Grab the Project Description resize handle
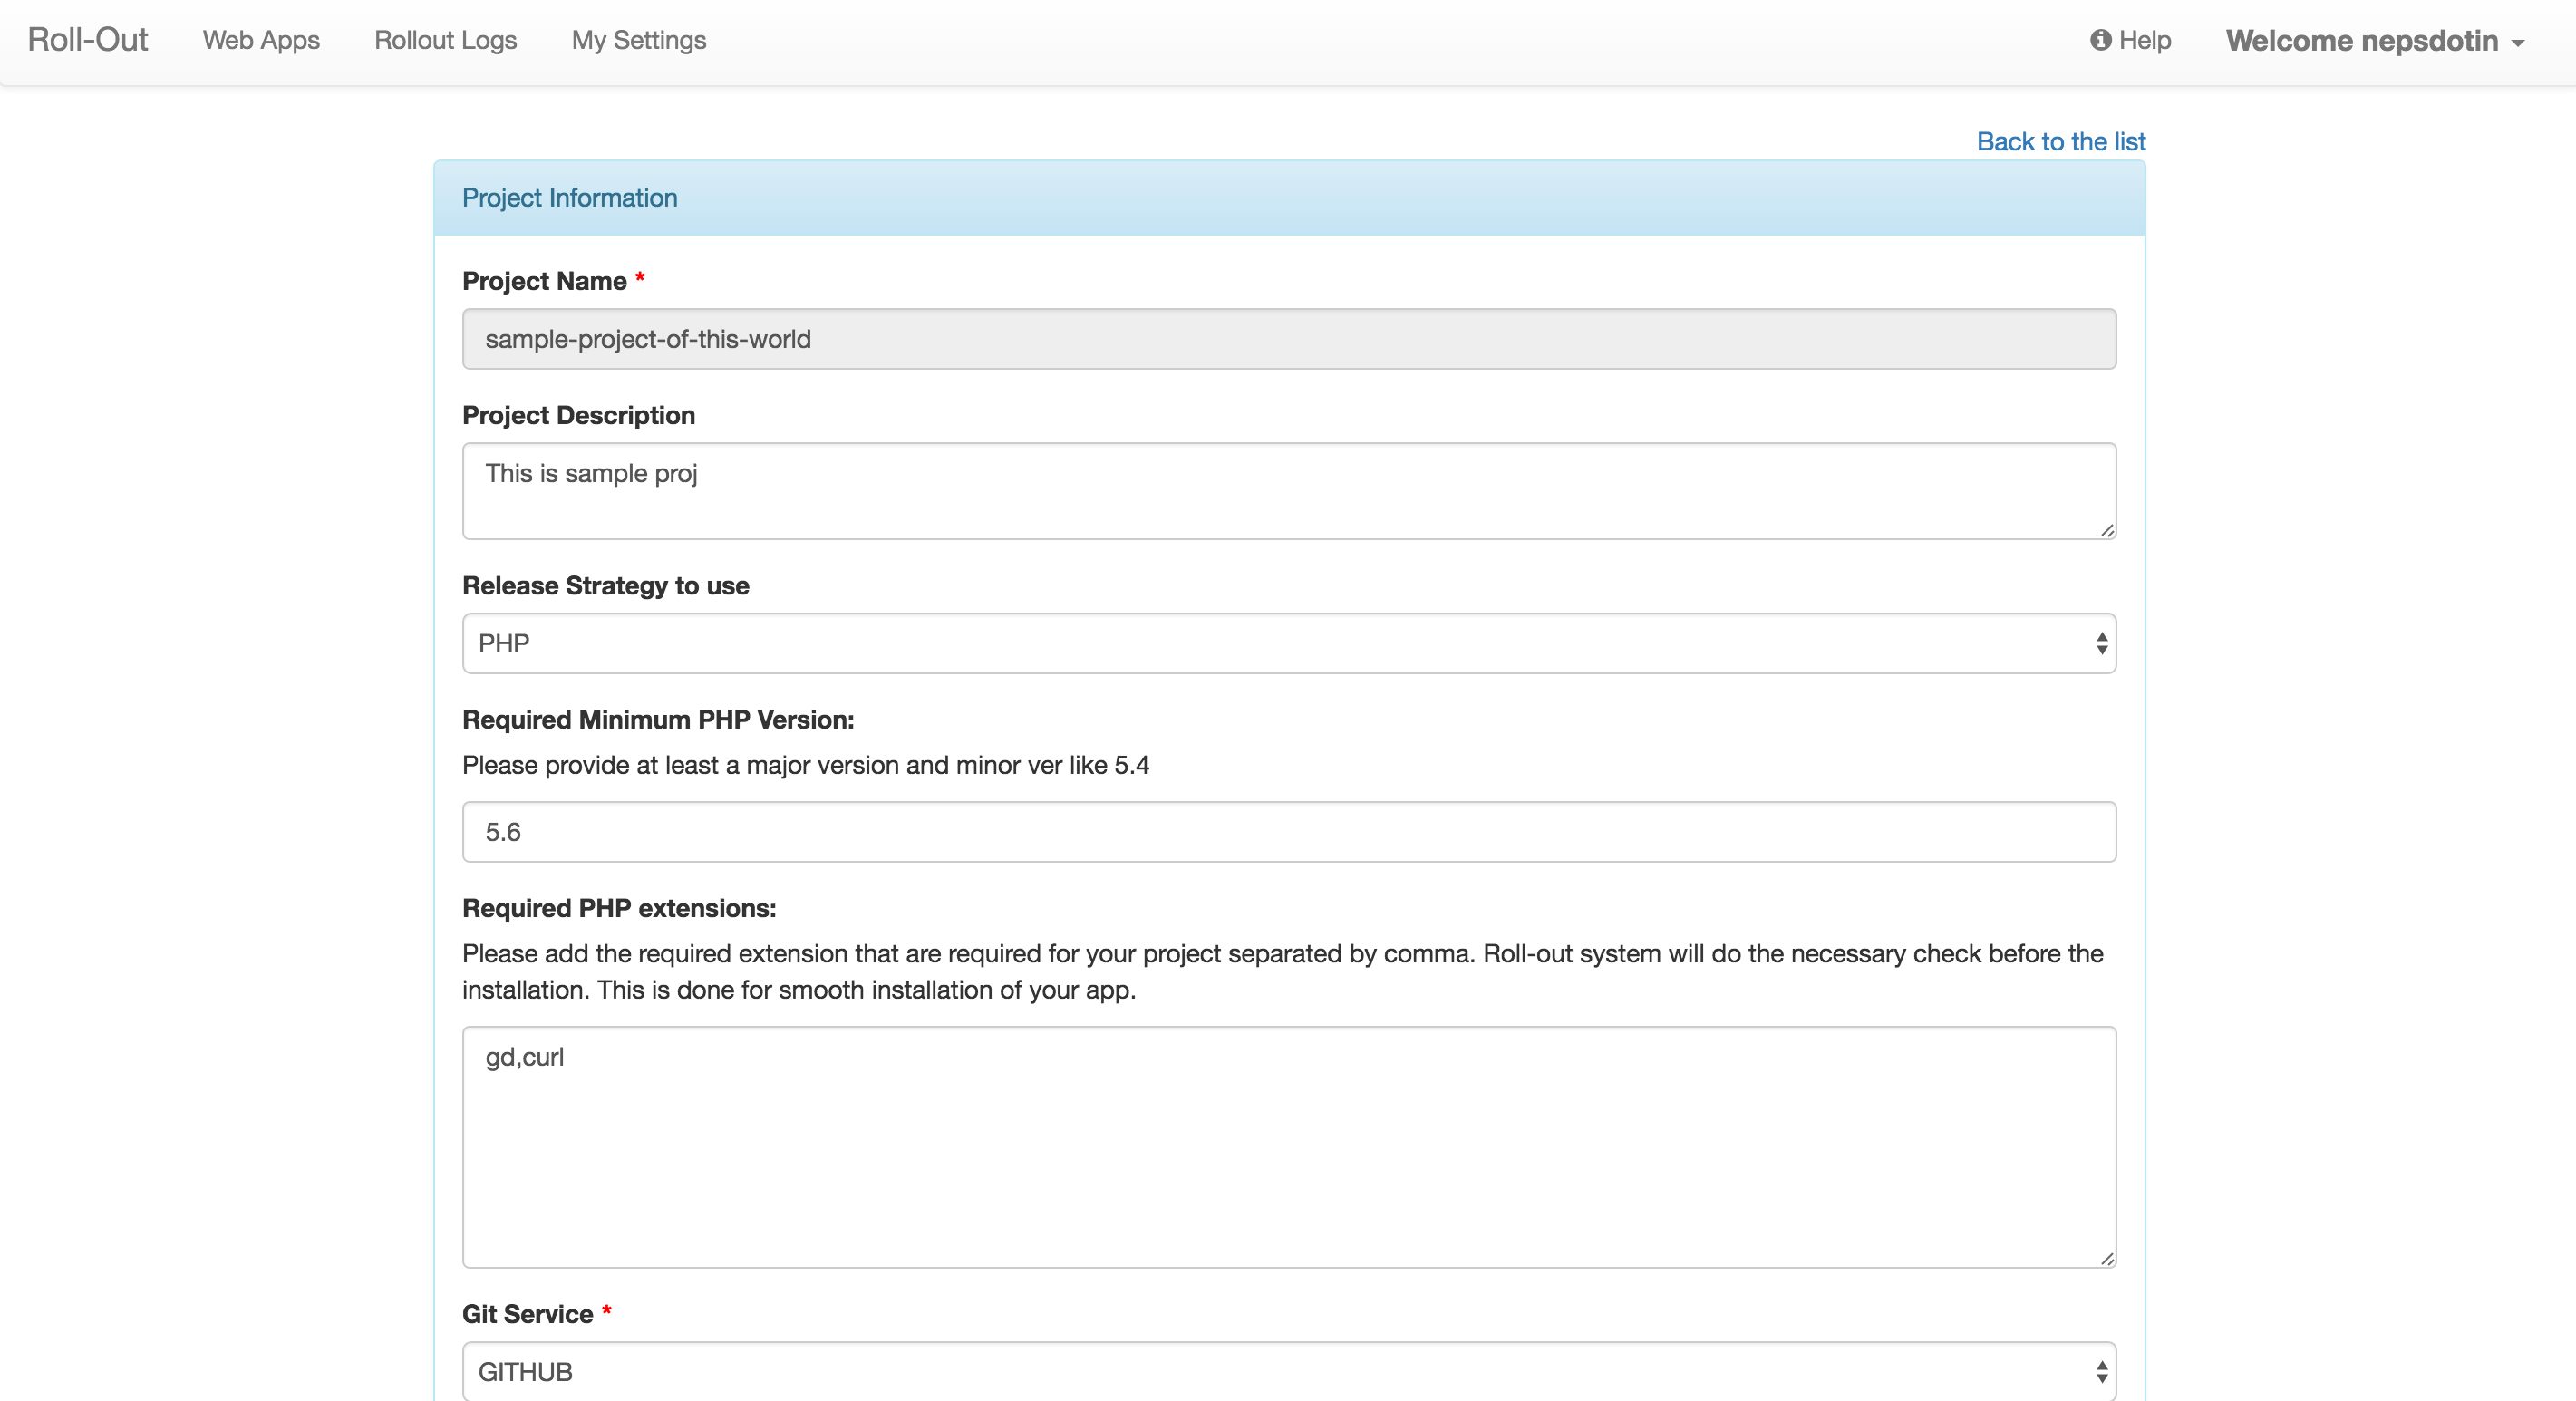The width and height of the screenshot is (2576, 1401). click(x=2107, y=531)
